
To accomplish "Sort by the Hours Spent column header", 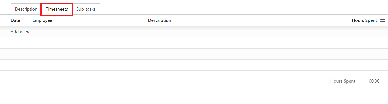I will [364, 20].
